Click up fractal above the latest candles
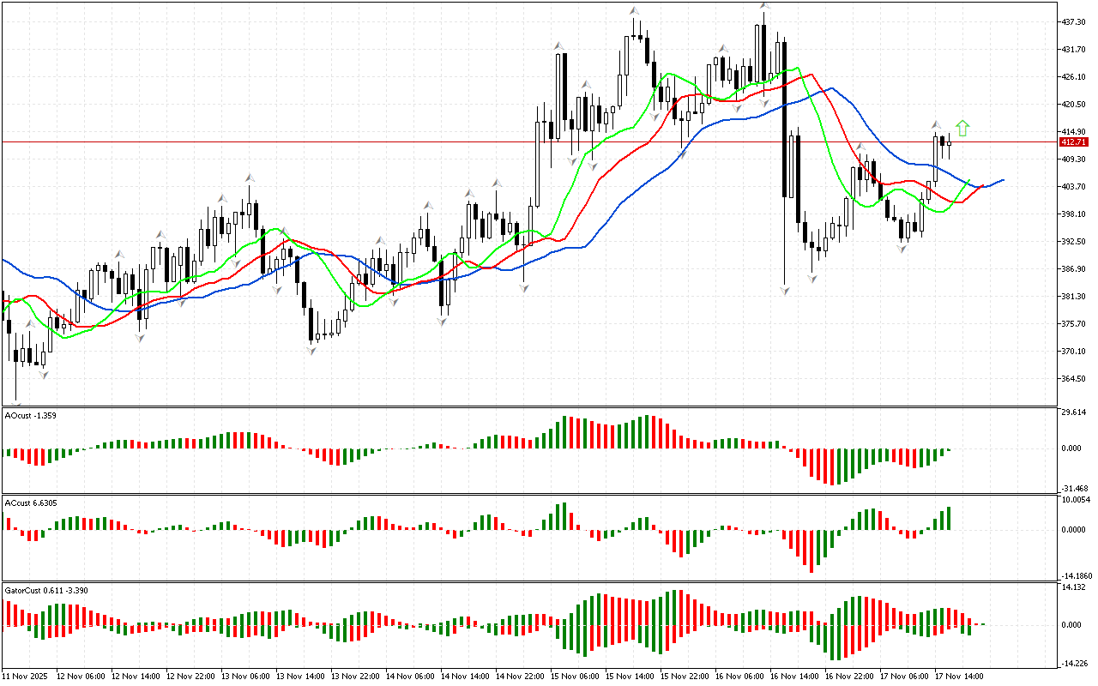This screenshot has width=1098, height=686. 936,125
